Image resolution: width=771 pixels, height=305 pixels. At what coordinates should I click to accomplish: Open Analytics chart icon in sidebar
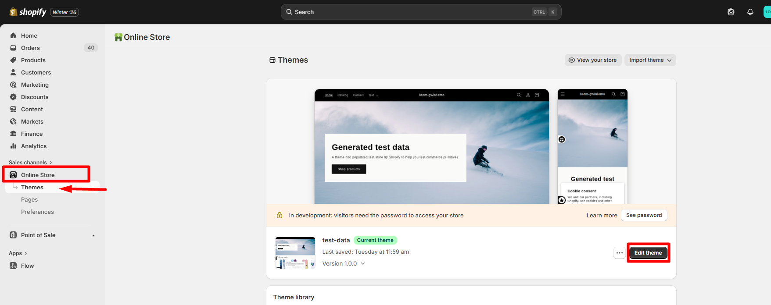pos(13,146)
